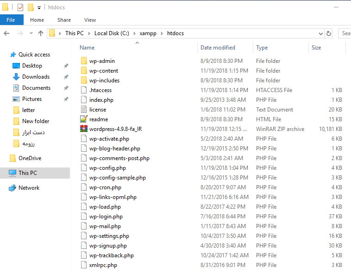The image size is (351, 273).
Task: Click Local Disk (C:) in the address bar
Action: (x=112, y=33)
